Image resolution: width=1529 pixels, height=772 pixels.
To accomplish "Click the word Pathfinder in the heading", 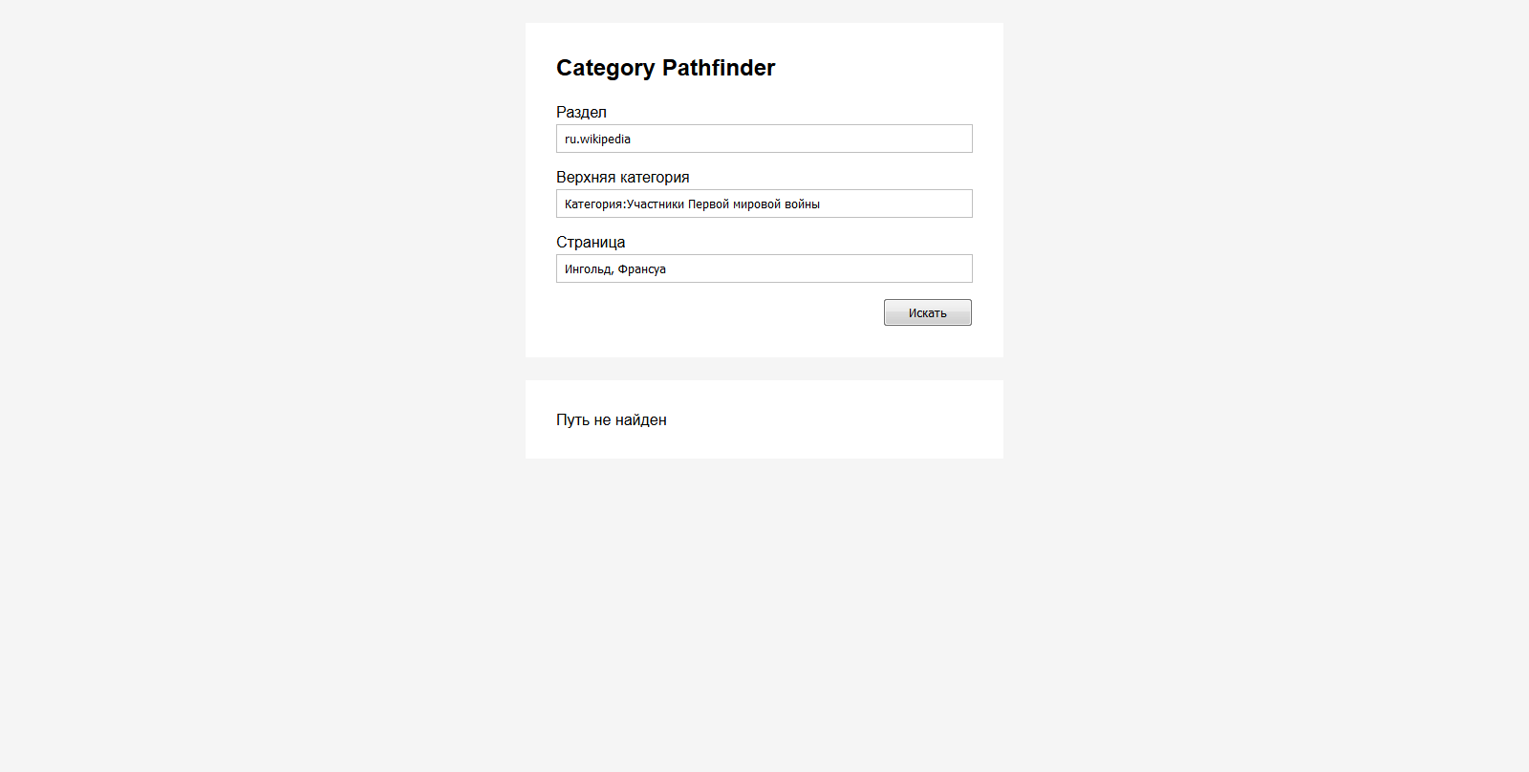I will click(719, 68).
